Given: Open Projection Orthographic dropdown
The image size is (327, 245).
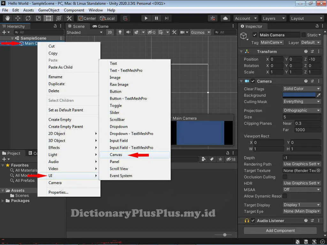Looking at the screenshot, I should coord(301,110).
